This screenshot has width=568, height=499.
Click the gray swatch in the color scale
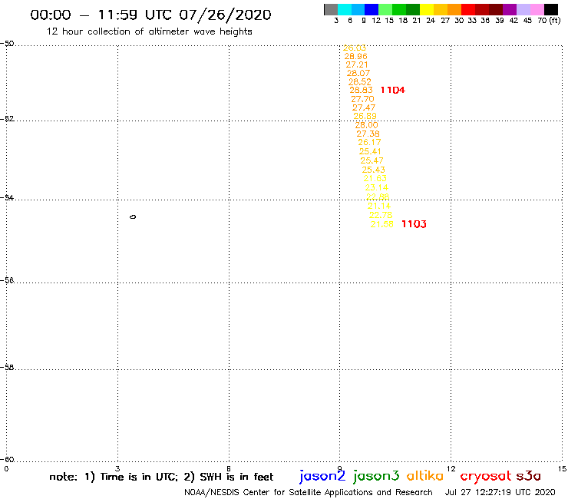331,9
